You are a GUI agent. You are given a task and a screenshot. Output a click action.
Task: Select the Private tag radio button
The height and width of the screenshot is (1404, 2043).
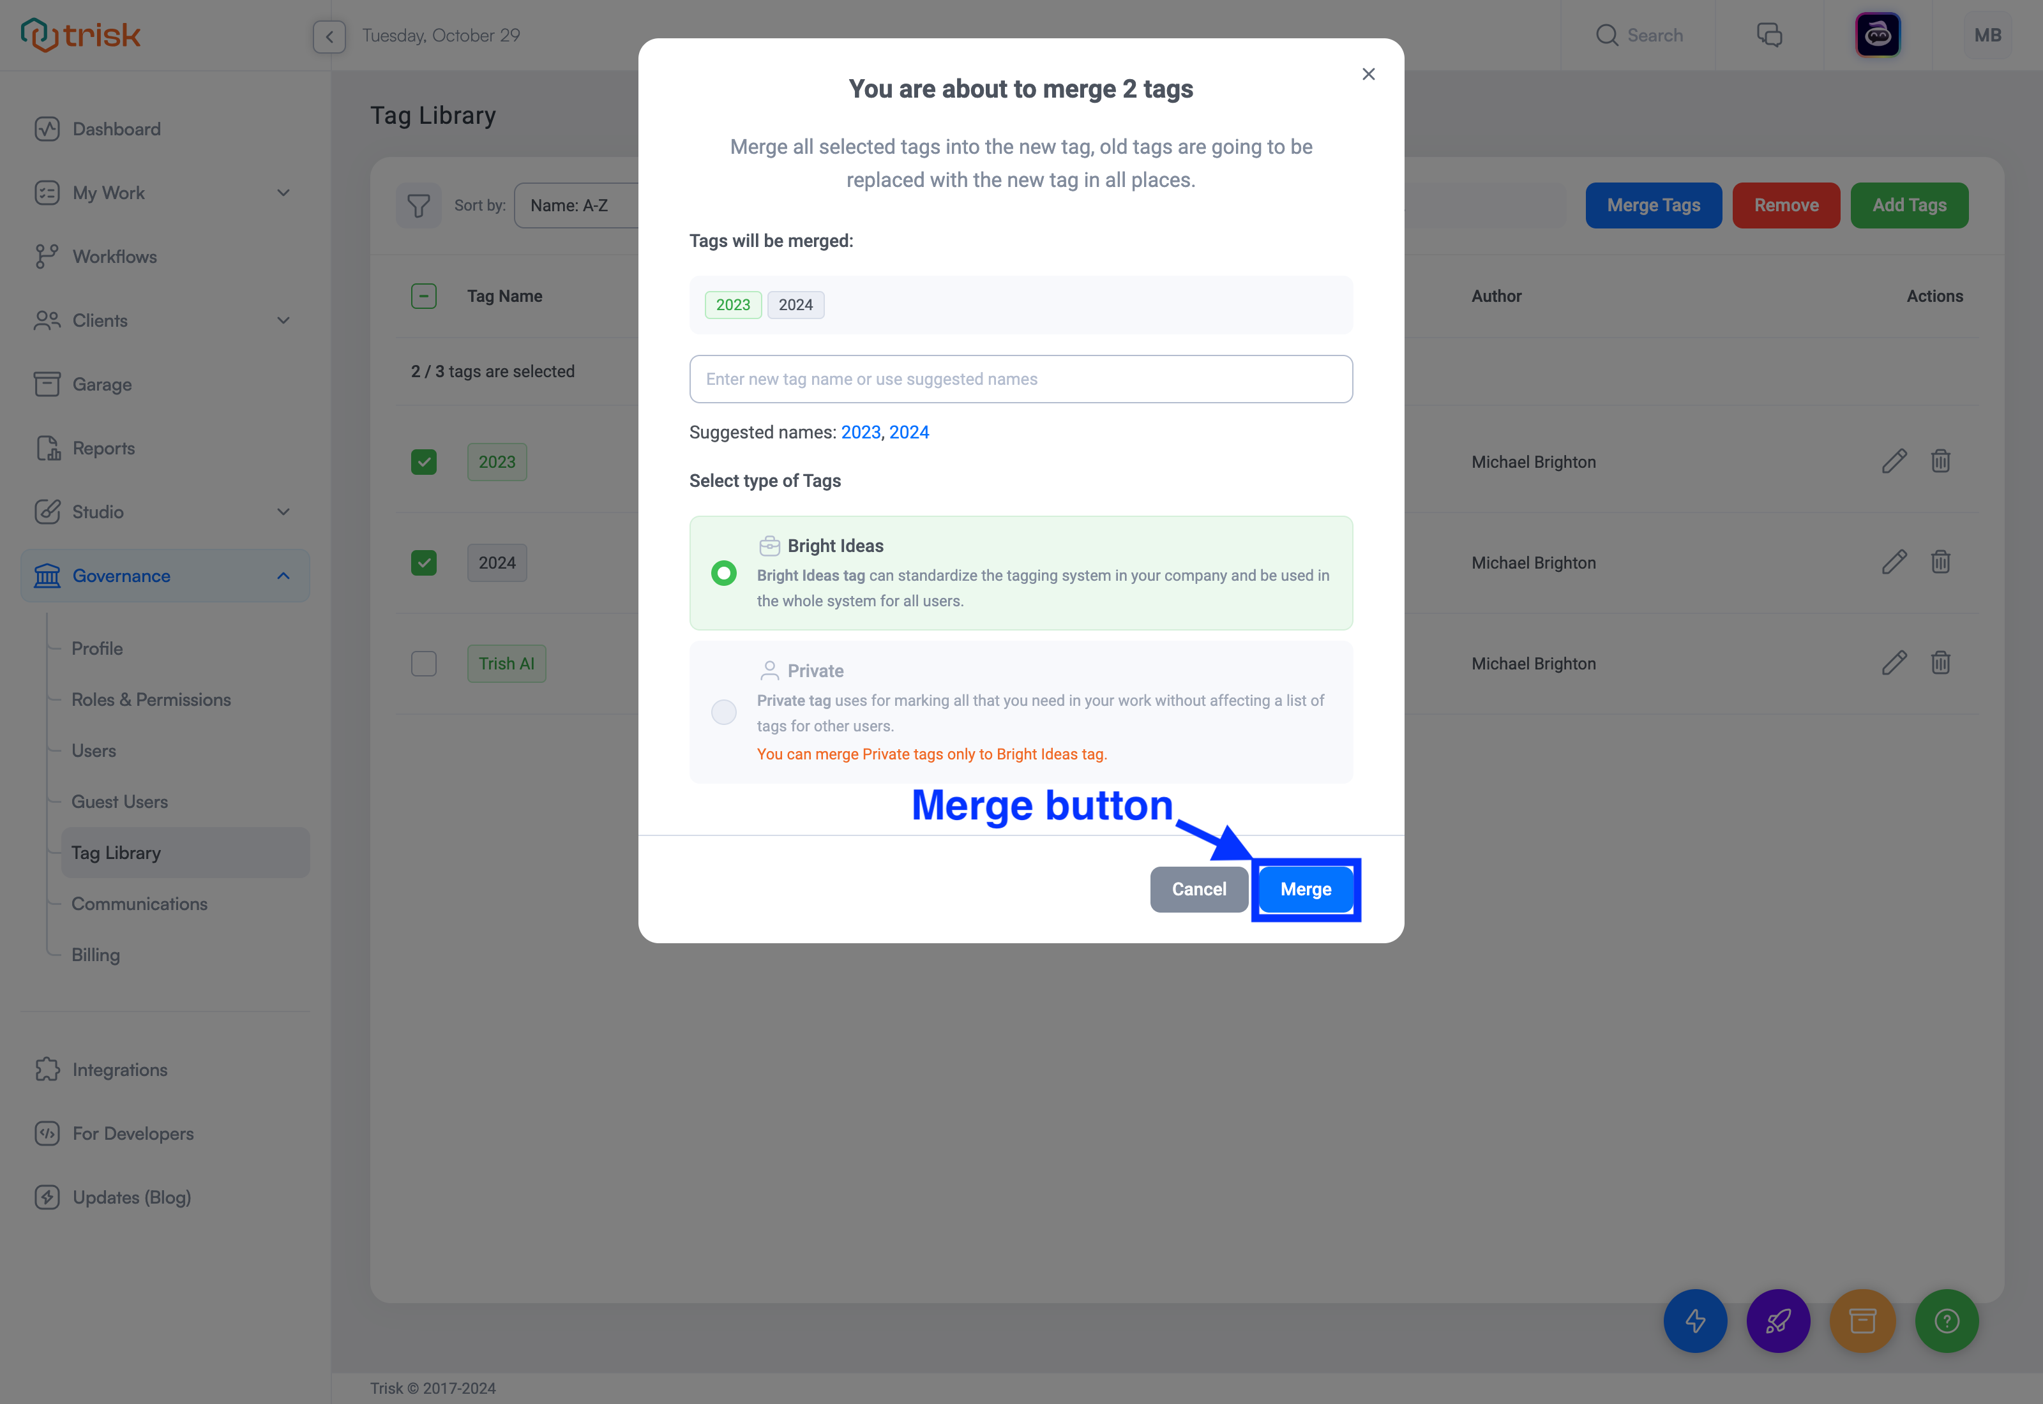tap(723, 710)
